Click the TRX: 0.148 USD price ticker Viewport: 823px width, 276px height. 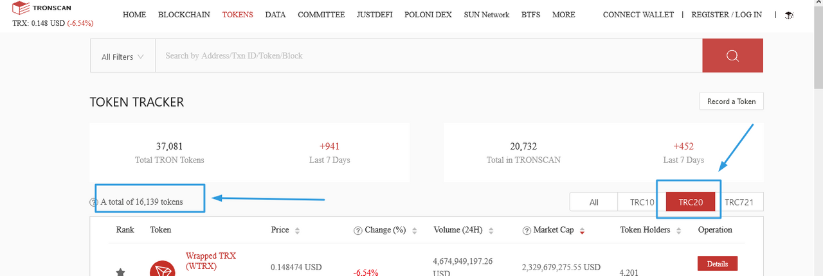(x=53, y=24)
